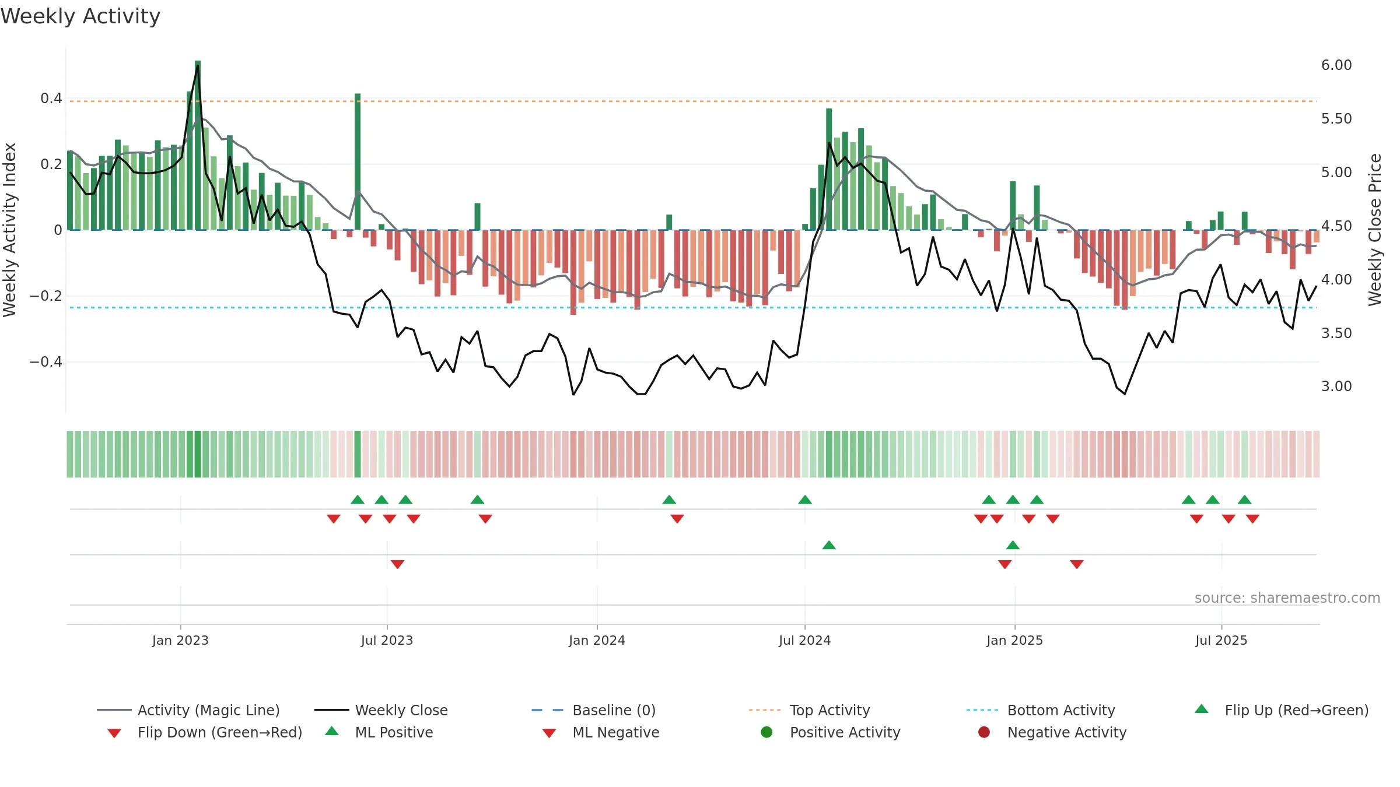The width and height of the screenshot is (1400, 787).
Task: Click the Positive Activity green dot legend item
Action: (831, 732)
